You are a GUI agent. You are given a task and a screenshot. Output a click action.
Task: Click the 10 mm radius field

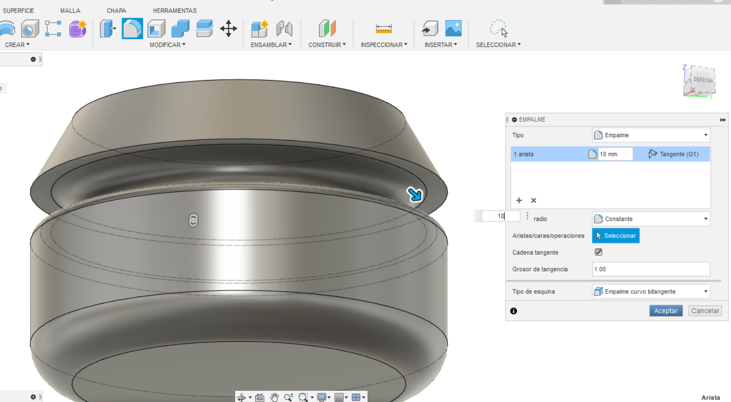click(x=615, y=154)
